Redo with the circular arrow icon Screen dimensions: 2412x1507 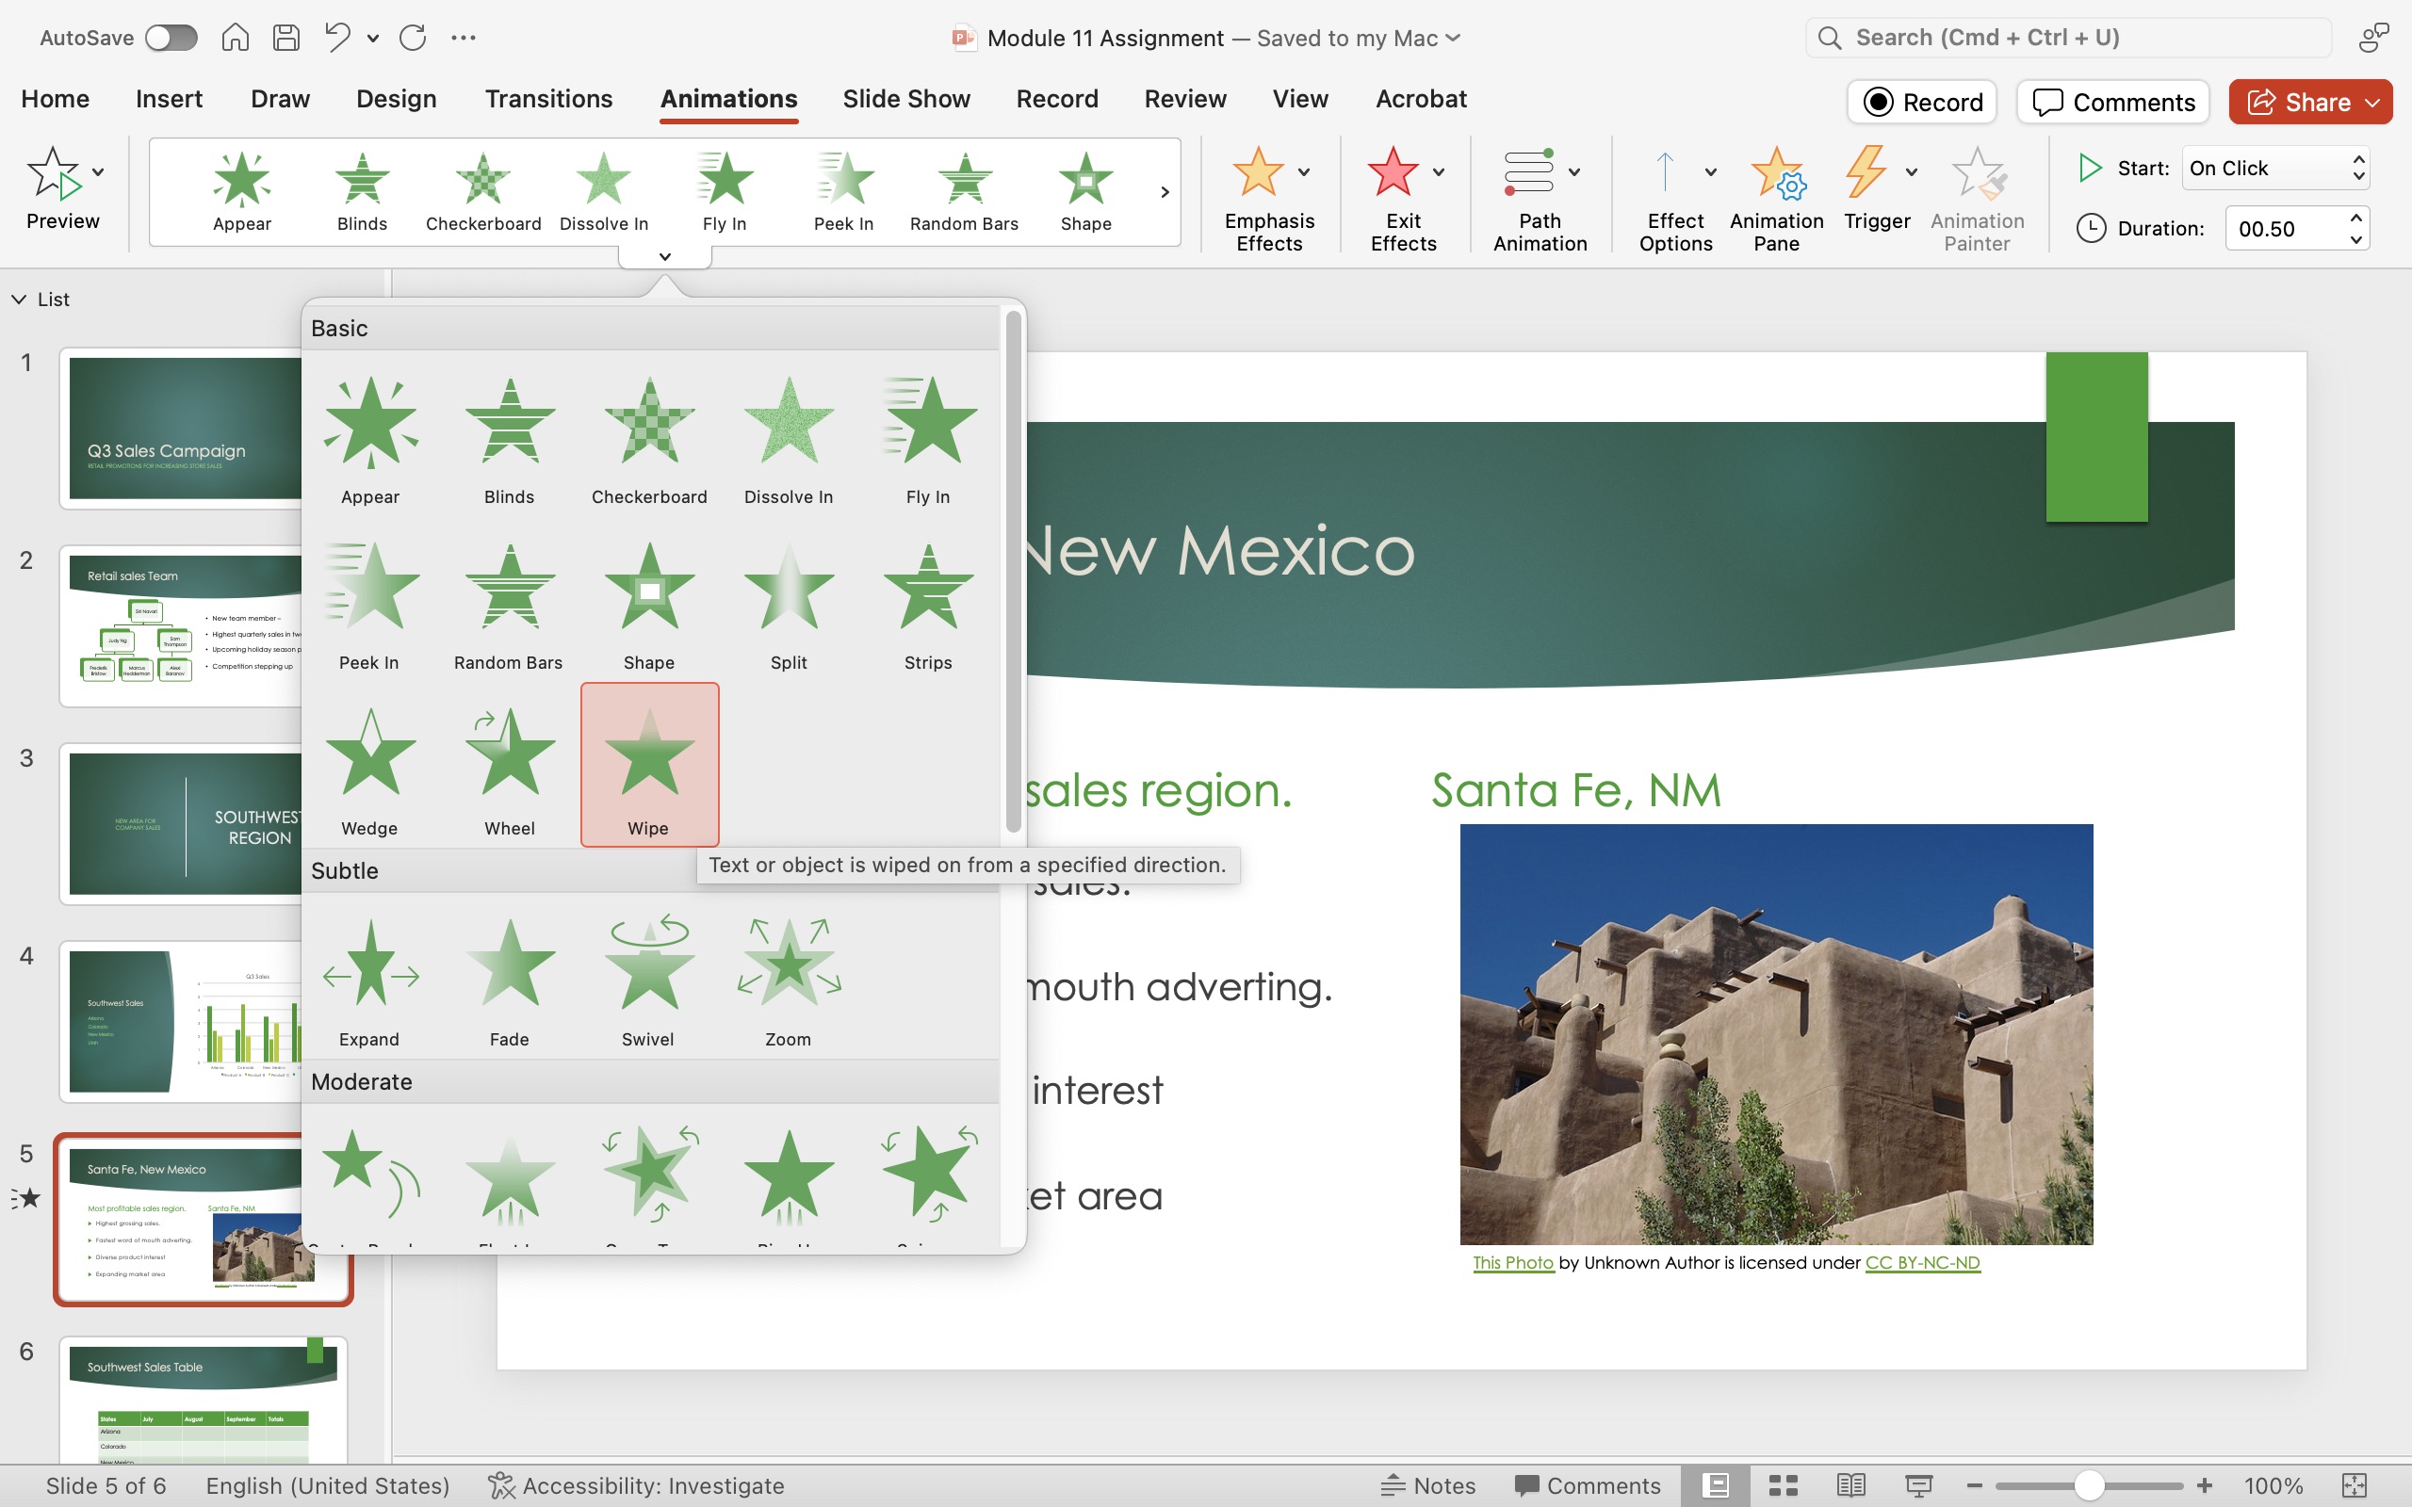(x=413, y=38)
